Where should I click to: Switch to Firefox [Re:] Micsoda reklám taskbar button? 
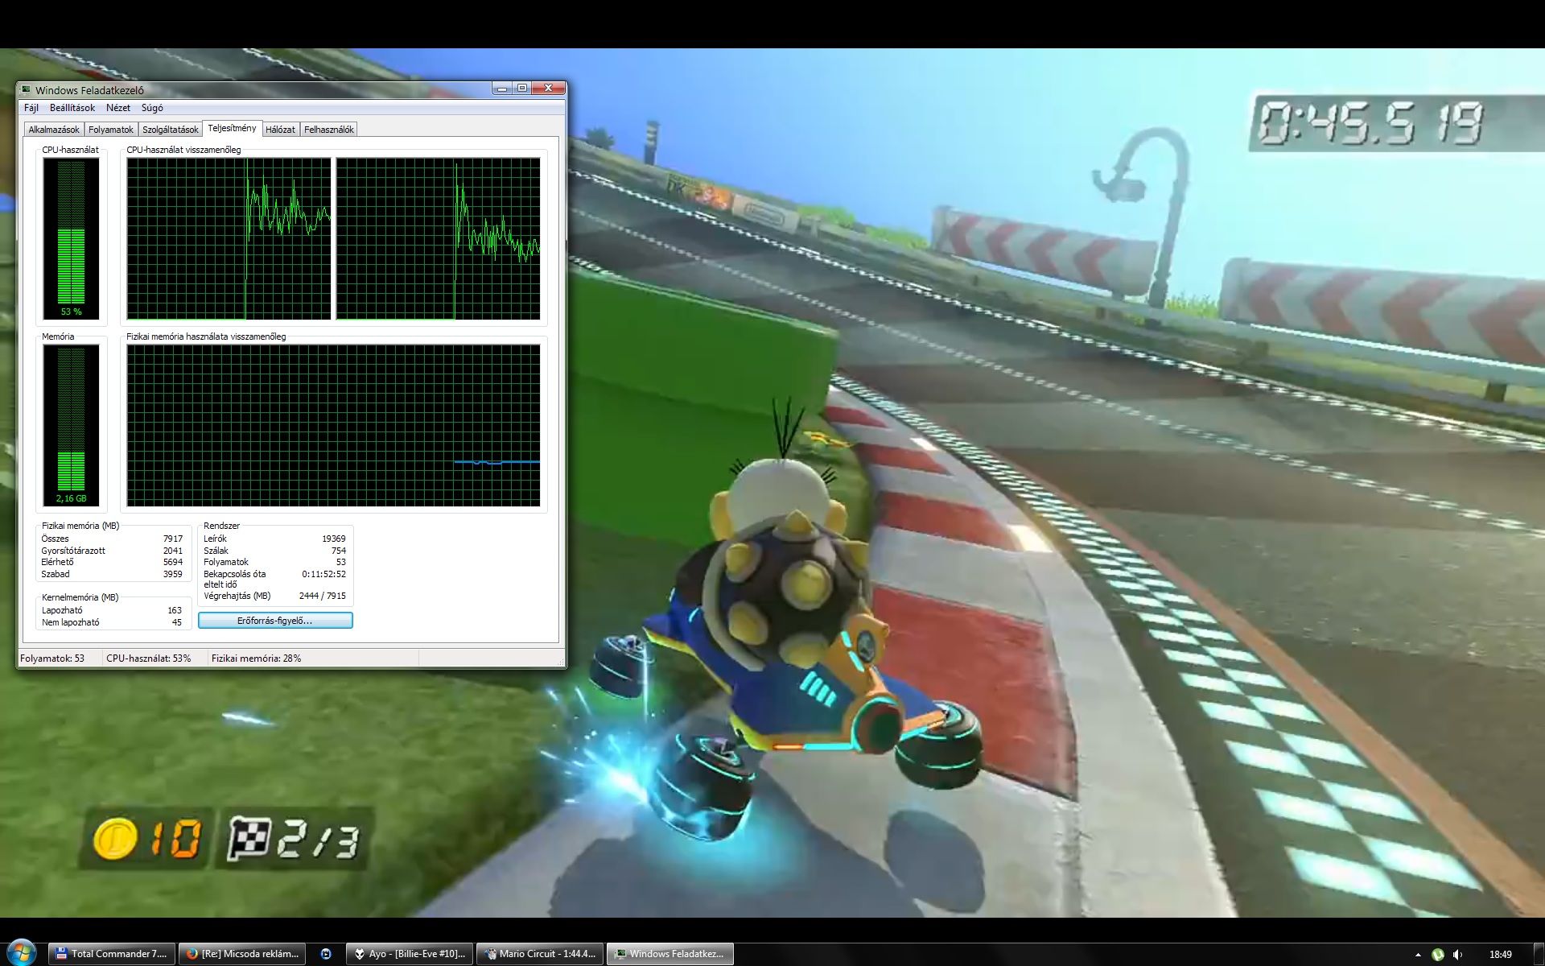coord(242,954)
